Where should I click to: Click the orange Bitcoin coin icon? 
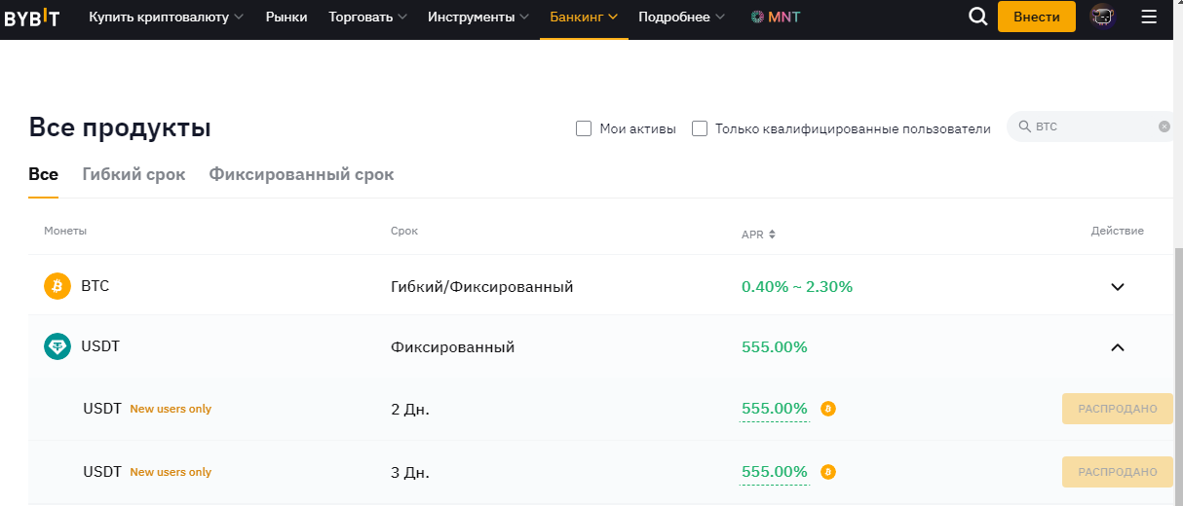(x=57, y=286)
